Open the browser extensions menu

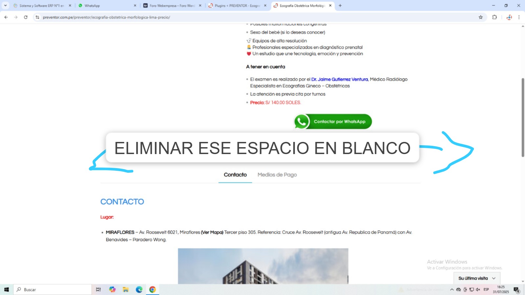point(494,17)
